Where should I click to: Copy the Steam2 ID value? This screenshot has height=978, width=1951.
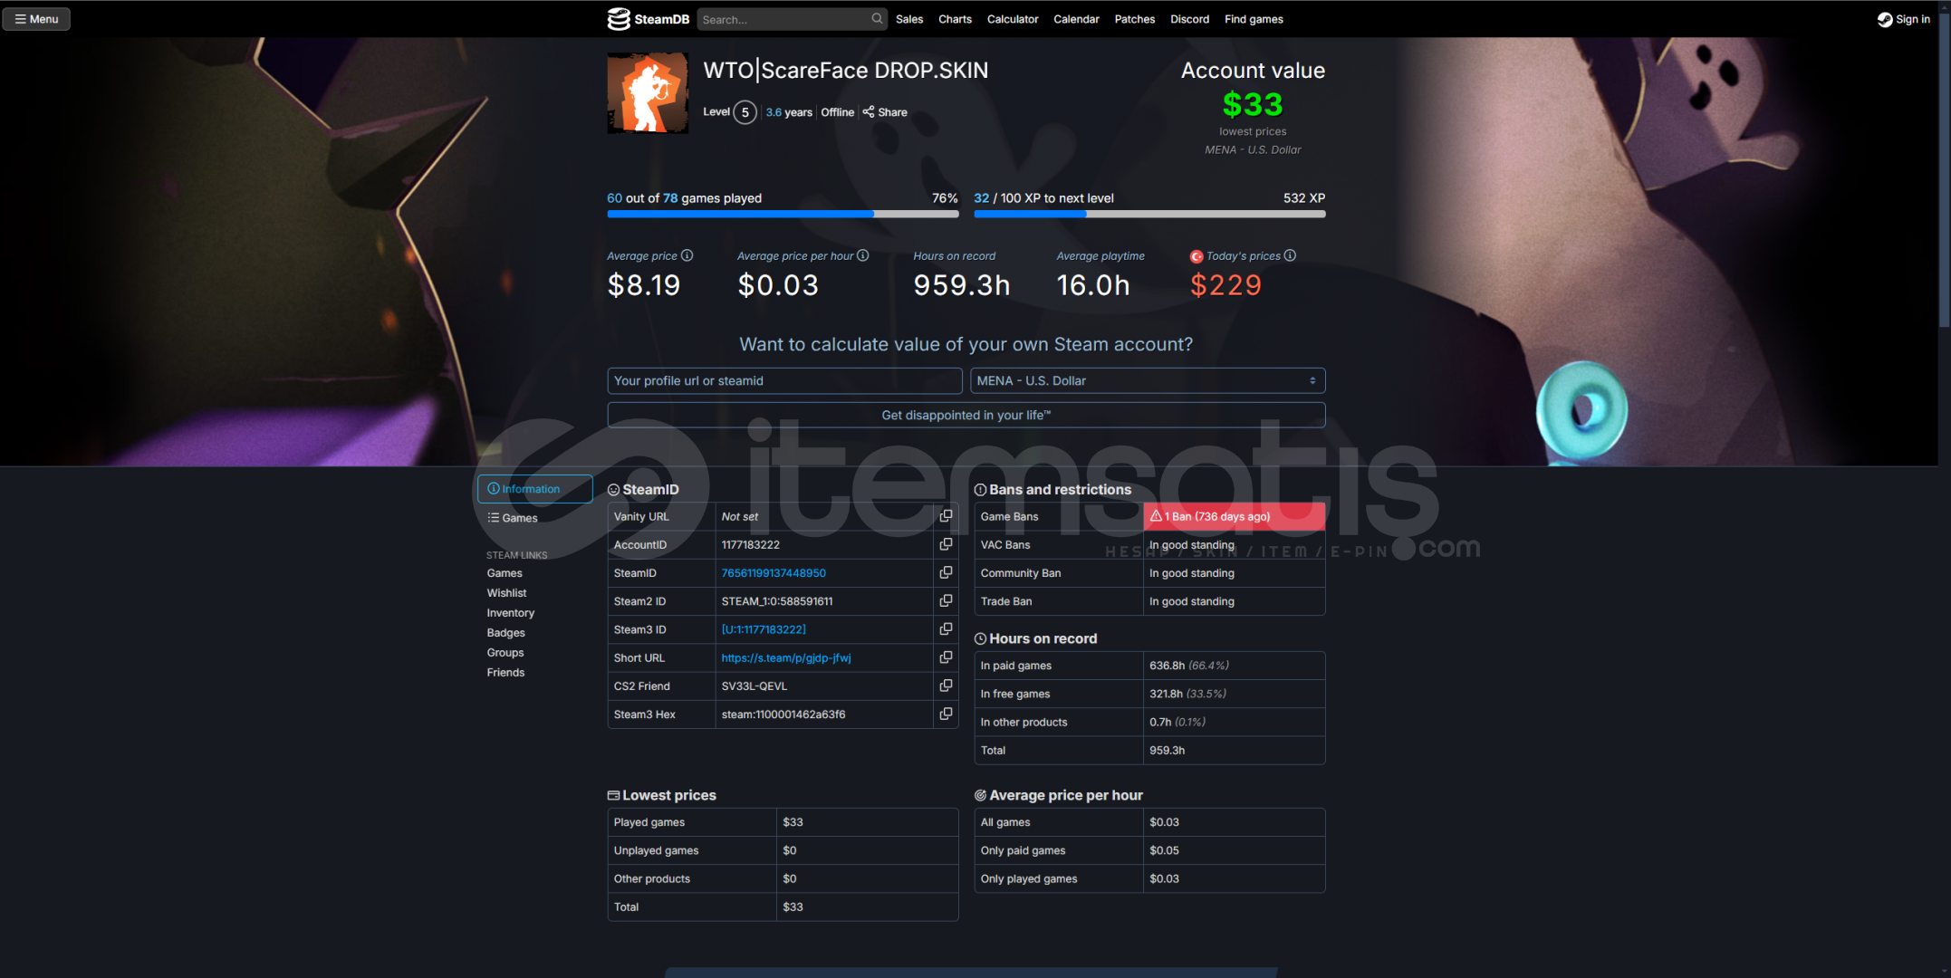(946, 601)
